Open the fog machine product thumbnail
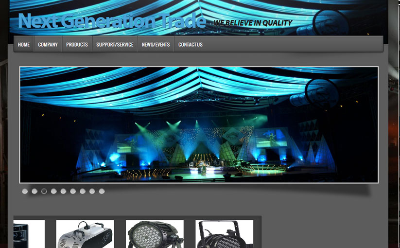The width and height of the screenshot is (400, 248). pyautogui.click(x=85, y=234)
